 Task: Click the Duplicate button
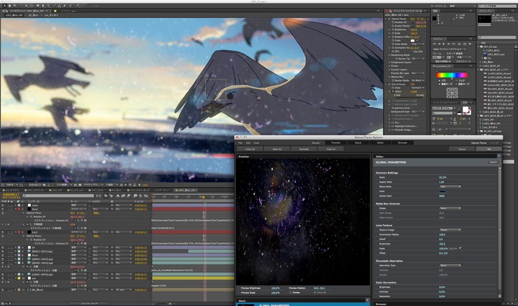click(x=304, y=149)
